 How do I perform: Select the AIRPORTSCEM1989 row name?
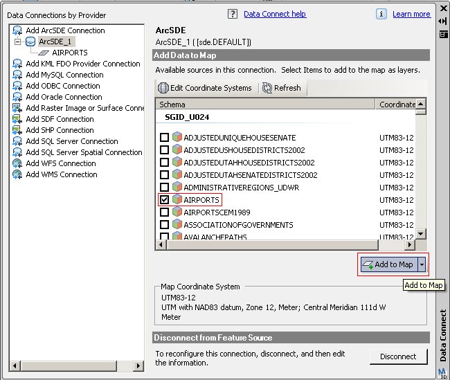(x=217, y=212)
